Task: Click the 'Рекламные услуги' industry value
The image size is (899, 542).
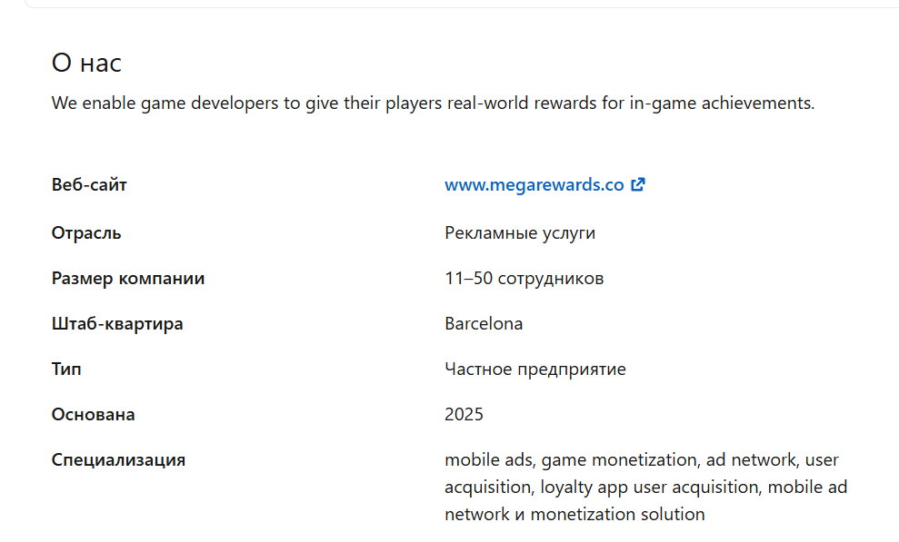Action: point(519,233)
